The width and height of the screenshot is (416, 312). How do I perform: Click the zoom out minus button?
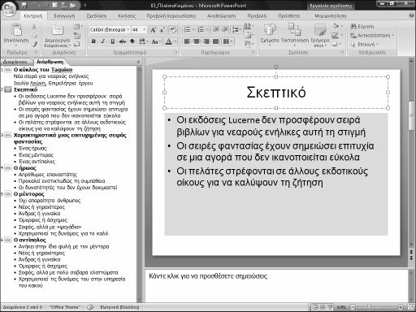pyautogui.click(x=353, y=307)
